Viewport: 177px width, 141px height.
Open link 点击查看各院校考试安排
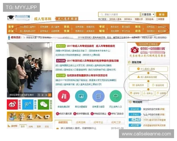154,125
